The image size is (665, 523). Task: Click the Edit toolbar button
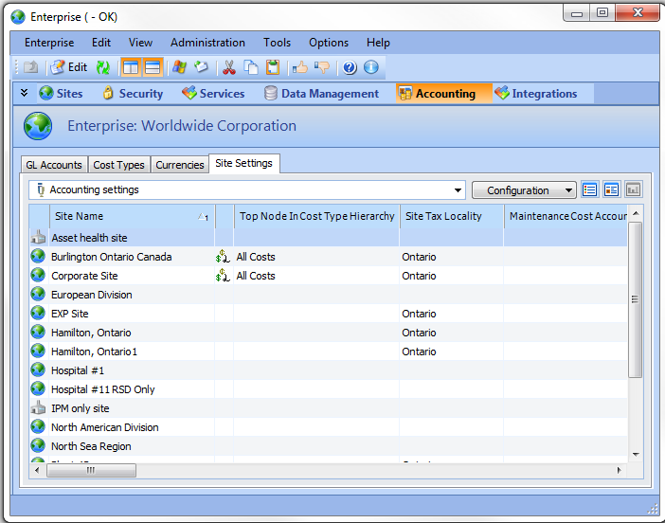[x=68, y=67]
